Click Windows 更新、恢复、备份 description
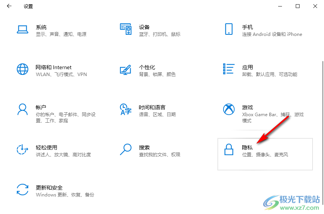Image resolution: width=324 pixels, height=214 pixels. coord(65,195)
